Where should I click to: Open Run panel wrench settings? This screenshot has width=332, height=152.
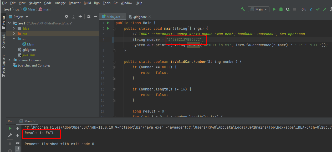pos(10,135)
